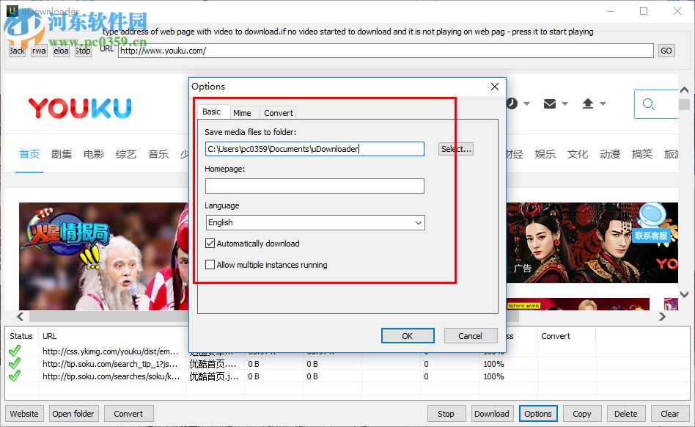The height and width of the screenshot is (427, 695).
Task: Open the Language dropdown showing English
Action: pyautogui.click(x=314, y=222)
